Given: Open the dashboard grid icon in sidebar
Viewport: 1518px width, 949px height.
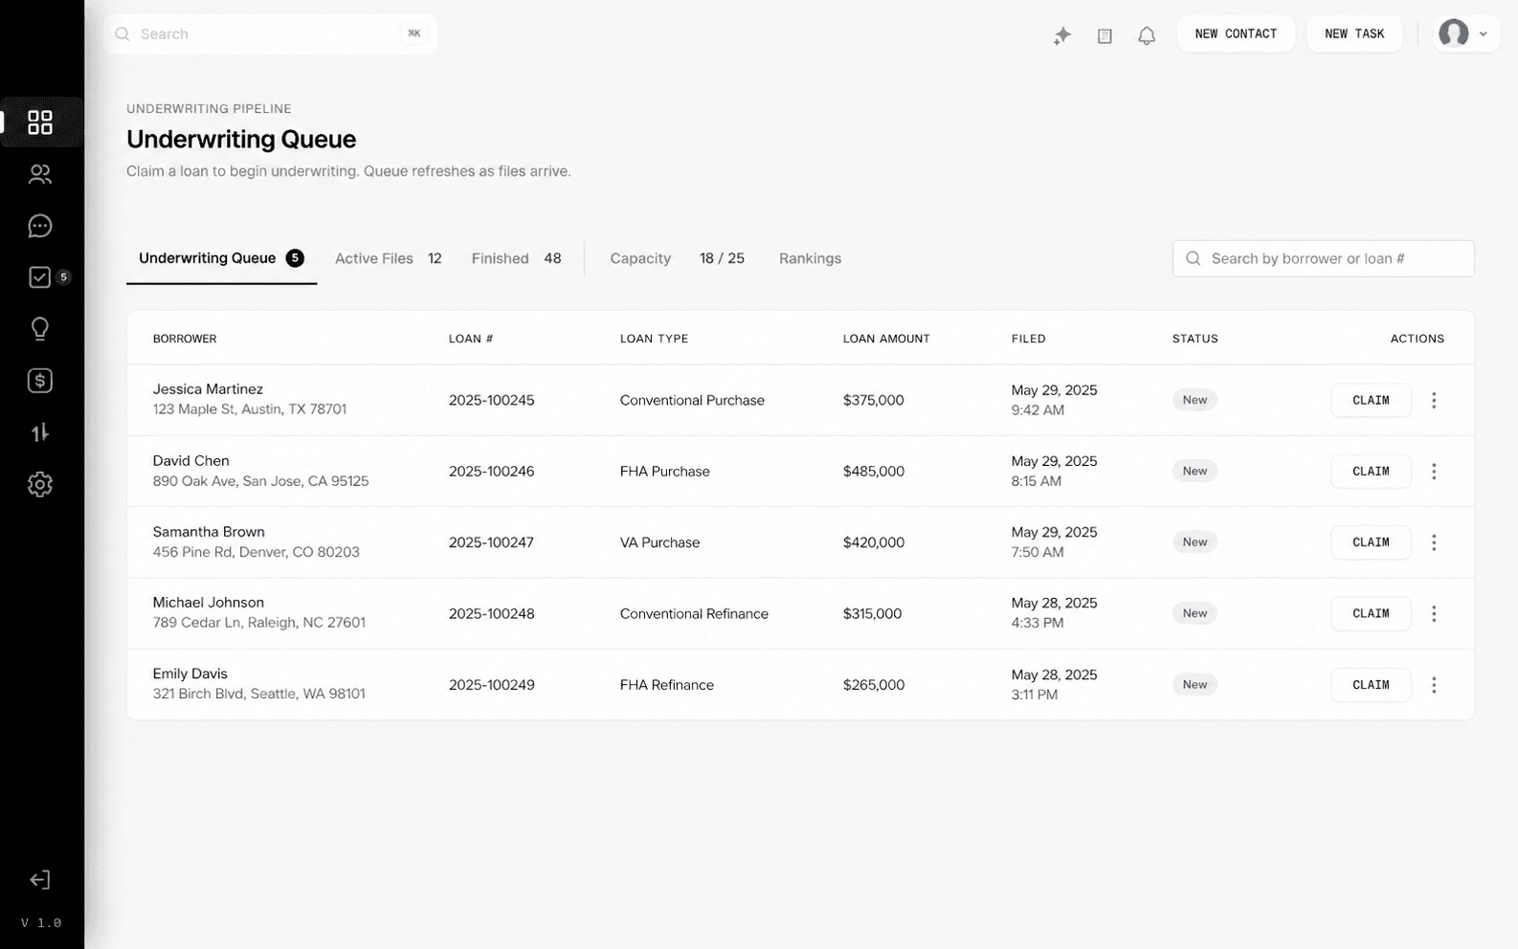Looking at the screenshot, I should pos(40,122).
